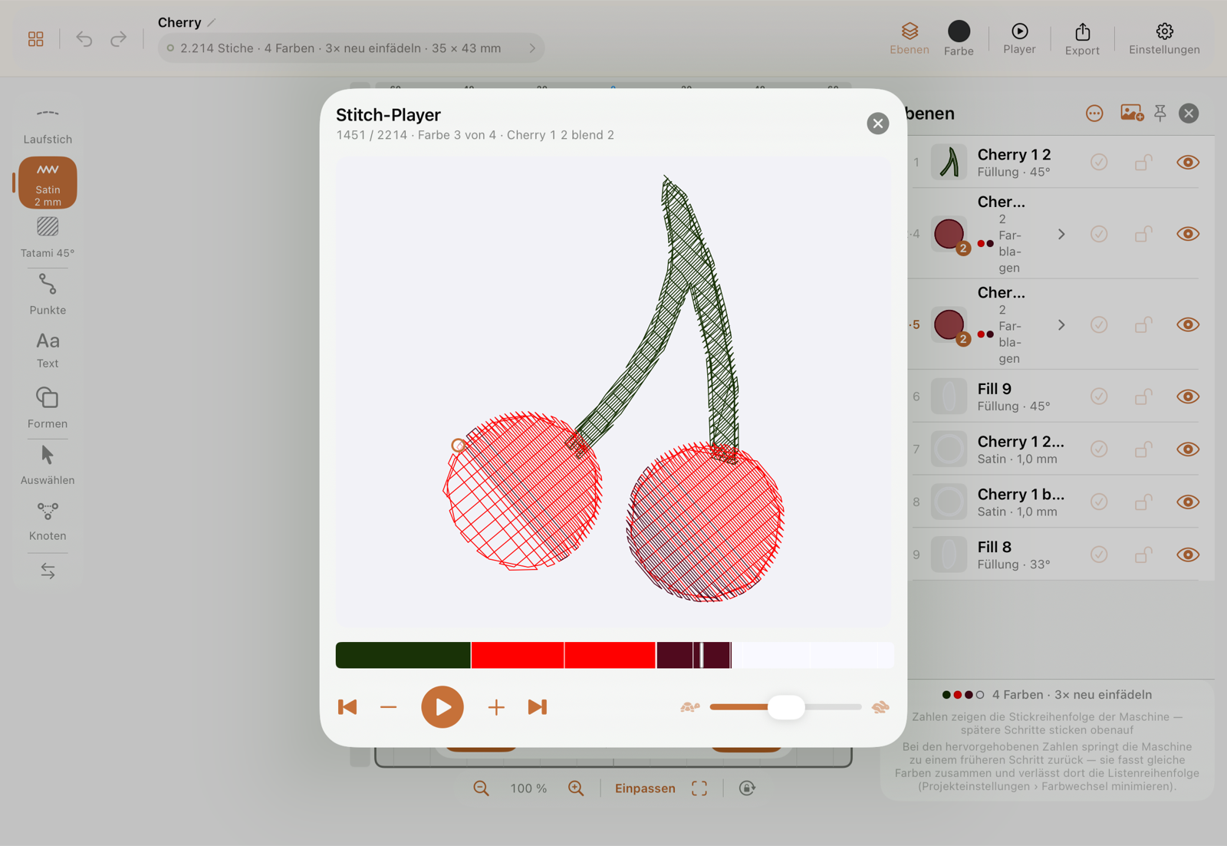Play the stitch animation
The image size is (1227, 846).
point(442,707)
